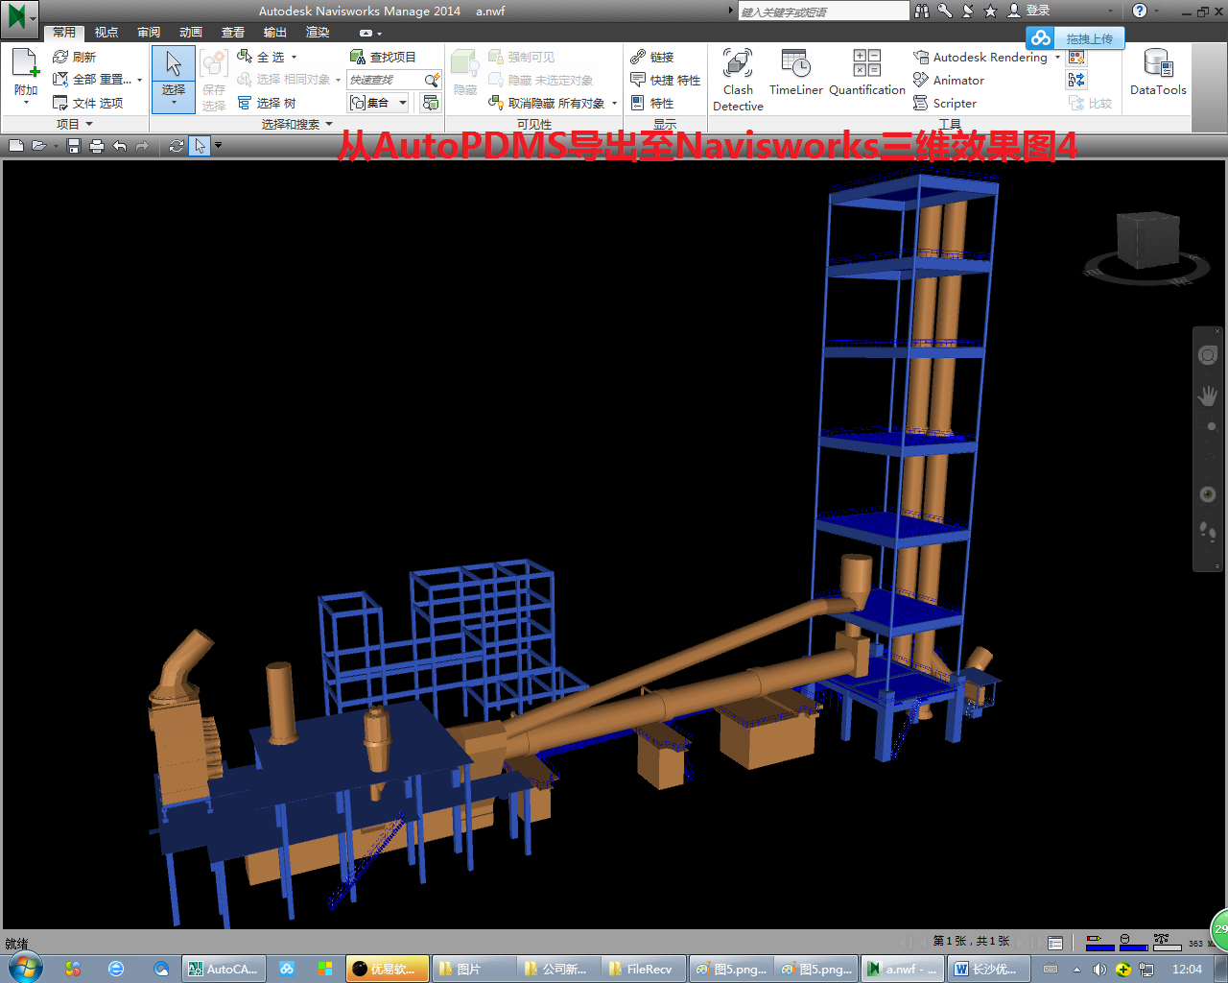Open the Animator tool
The image size is (1228, 983).
[x=949, y=80]
